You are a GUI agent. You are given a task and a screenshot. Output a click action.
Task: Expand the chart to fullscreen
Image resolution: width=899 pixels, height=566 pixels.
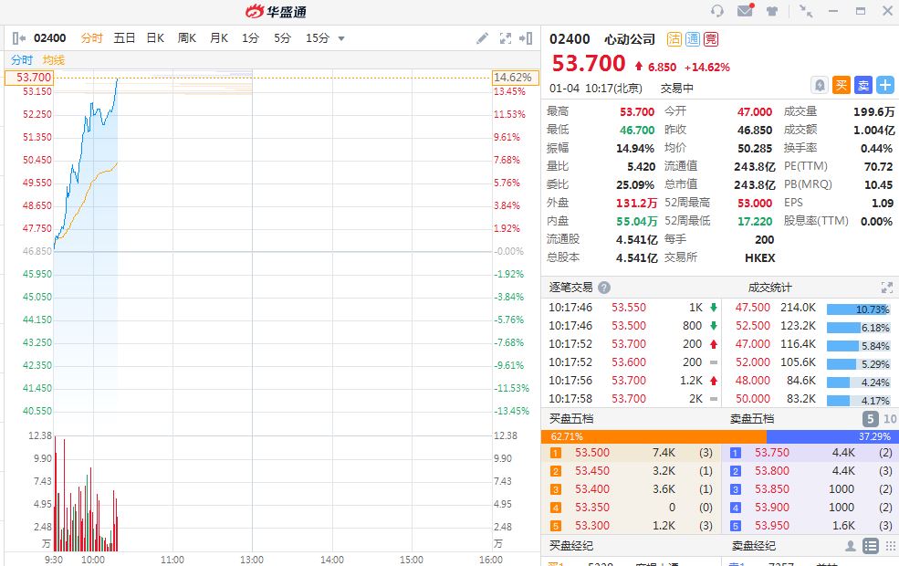506,38
